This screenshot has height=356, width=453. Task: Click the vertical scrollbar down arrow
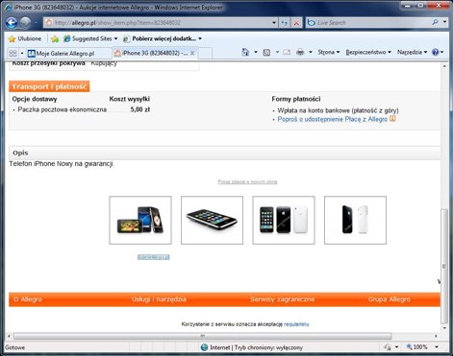pos(444,328)
